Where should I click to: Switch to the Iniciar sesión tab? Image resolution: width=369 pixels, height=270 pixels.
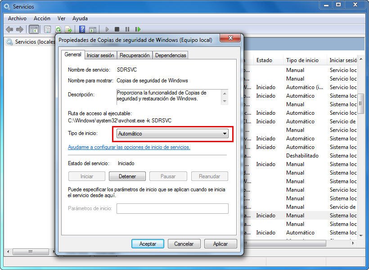coord(100,55)
